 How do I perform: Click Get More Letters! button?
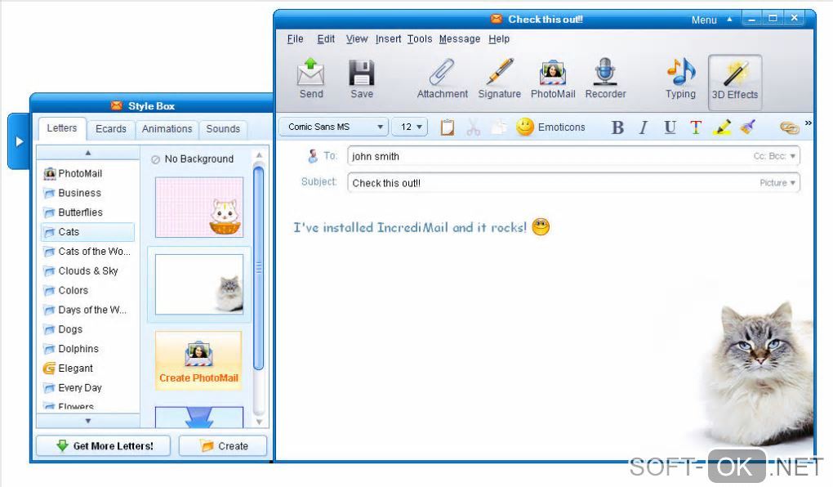coord(104,445)
